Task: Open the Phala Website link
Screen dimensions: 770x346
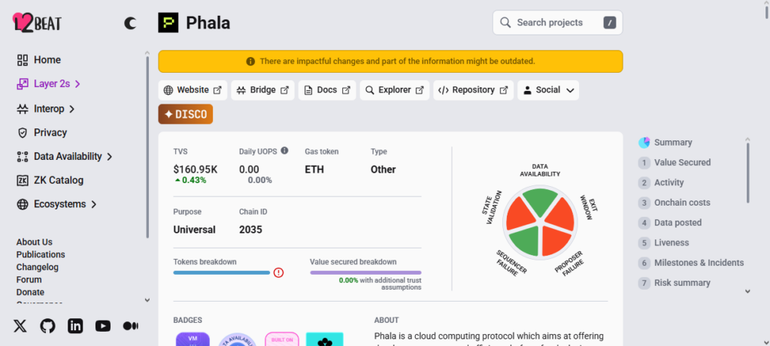Action: click(192, 90)
